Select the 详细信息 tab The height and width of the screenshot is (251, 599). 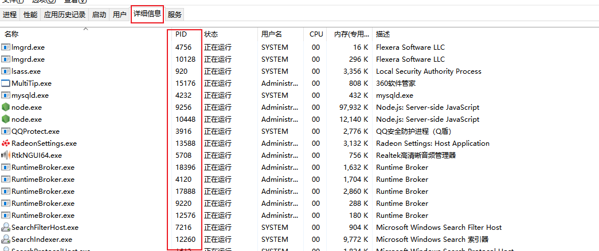click(x=147, y=14)
